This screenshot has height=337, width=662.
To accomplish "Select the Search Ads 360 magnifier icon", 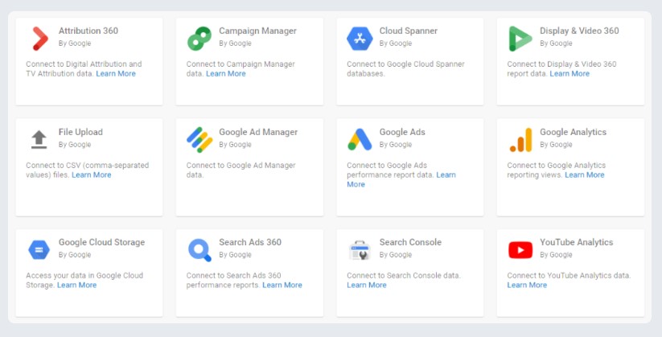I will pos(199,249).
